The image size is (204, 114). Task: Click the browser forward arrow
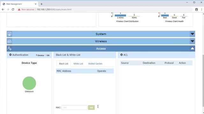point(8,9)
